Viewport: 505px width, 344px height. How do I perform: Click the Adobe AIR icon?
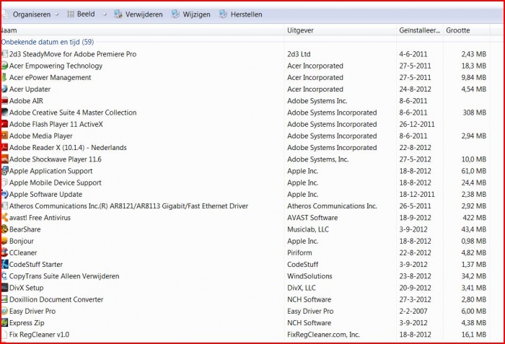[4, 101]
